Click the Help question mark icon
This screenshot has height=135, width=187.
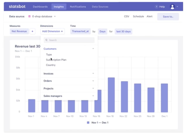(156, 7)
